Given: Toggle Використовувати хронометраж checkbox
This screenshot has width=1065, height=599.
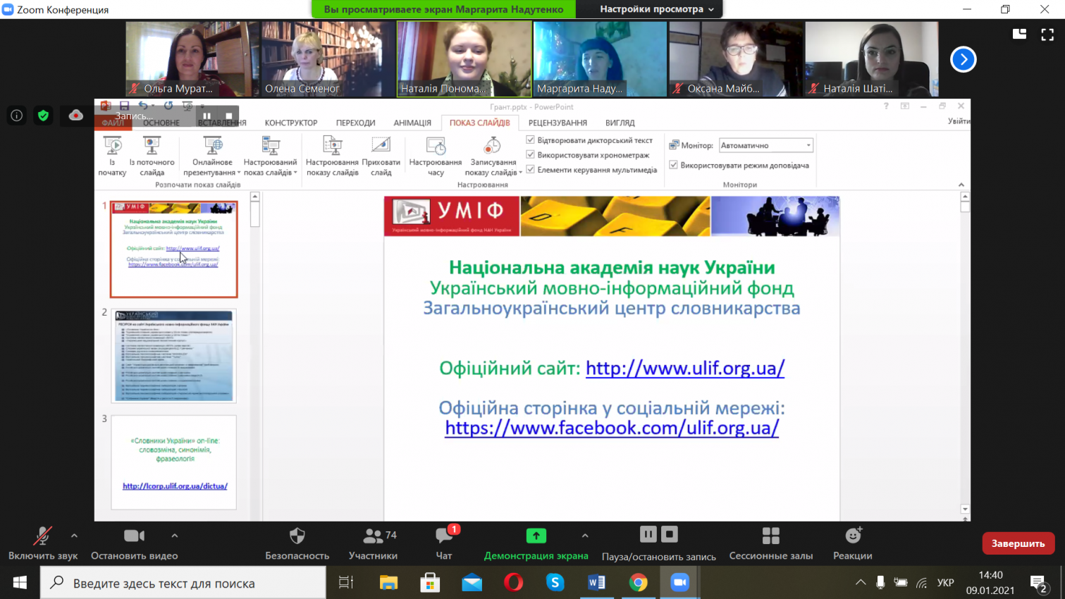Looking at the screenshot, I should point(531,155).
